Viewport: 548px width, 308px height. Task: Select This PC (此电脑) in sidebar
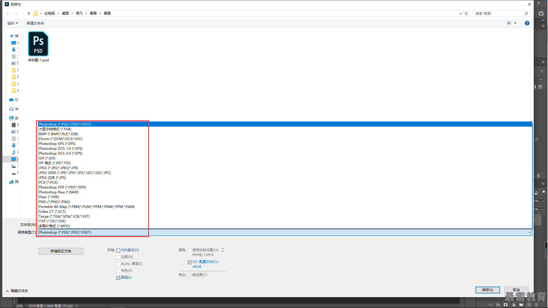tap(11, 118)
